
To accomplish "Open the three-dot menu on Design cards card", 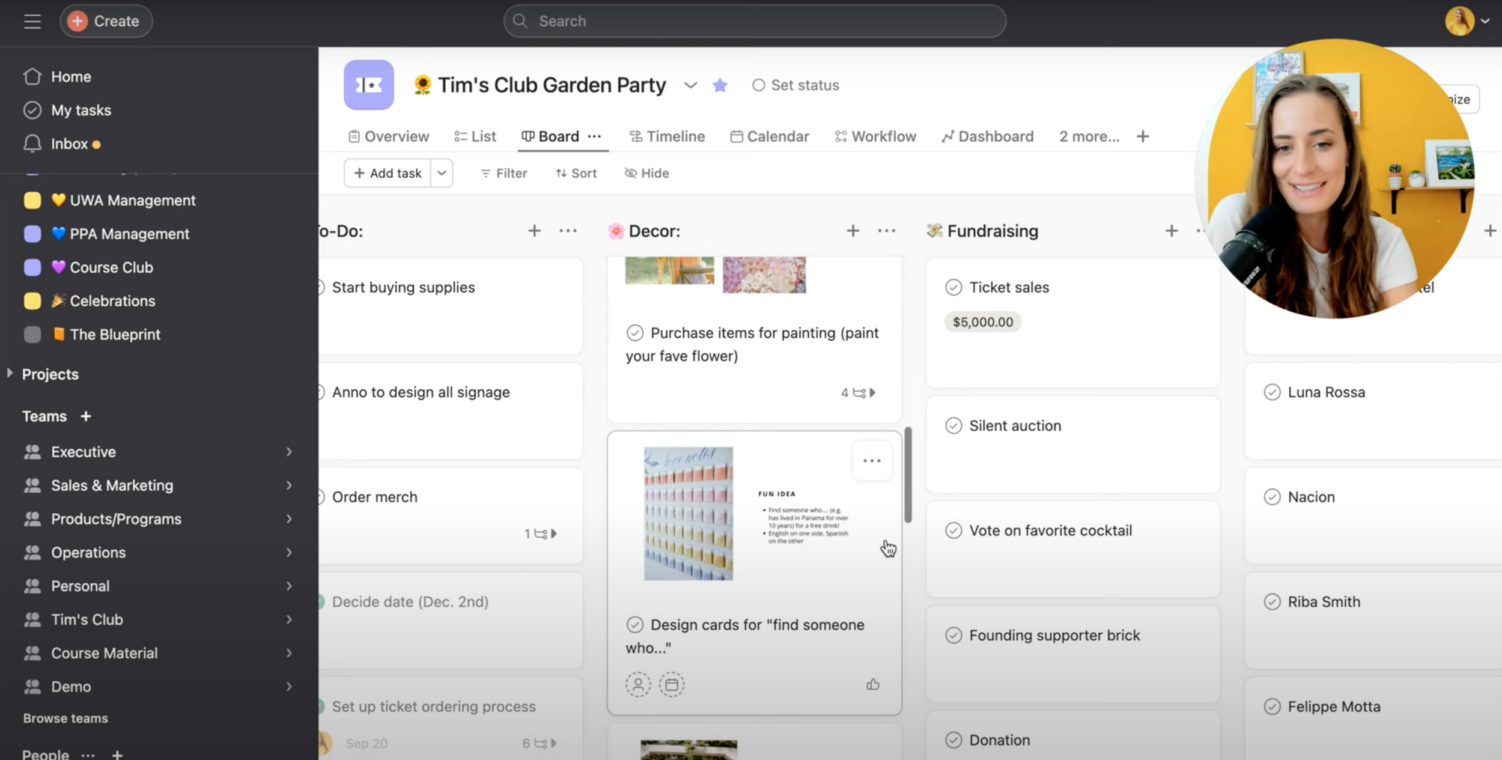I will coord(872,461).
